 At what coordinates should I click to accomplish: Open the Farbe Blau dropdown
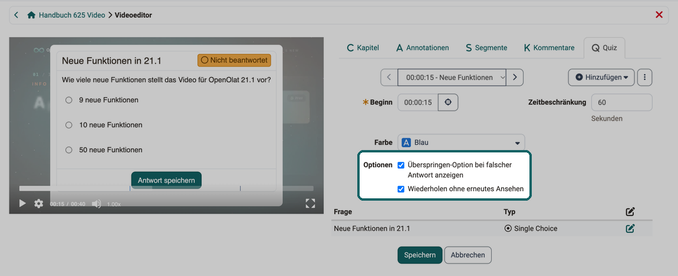[461, 142]
